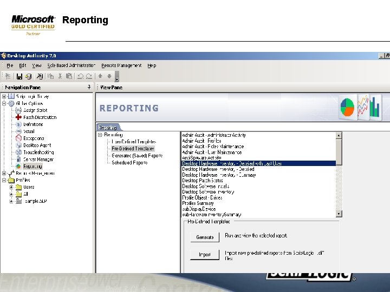Image resolution: width=390 pixels, height=292 pixels.
Task: Click the Save floppy disk icon
Action: (x=19, y=76)
